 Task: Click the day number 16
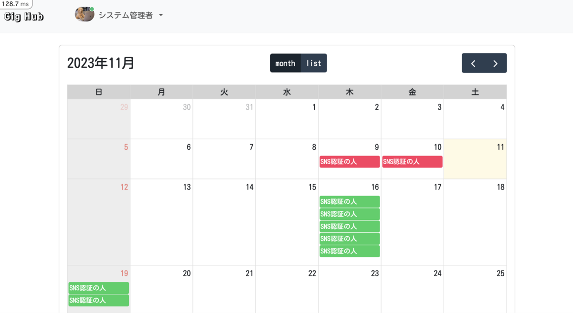pyautogui.click(x=375, y=187)
